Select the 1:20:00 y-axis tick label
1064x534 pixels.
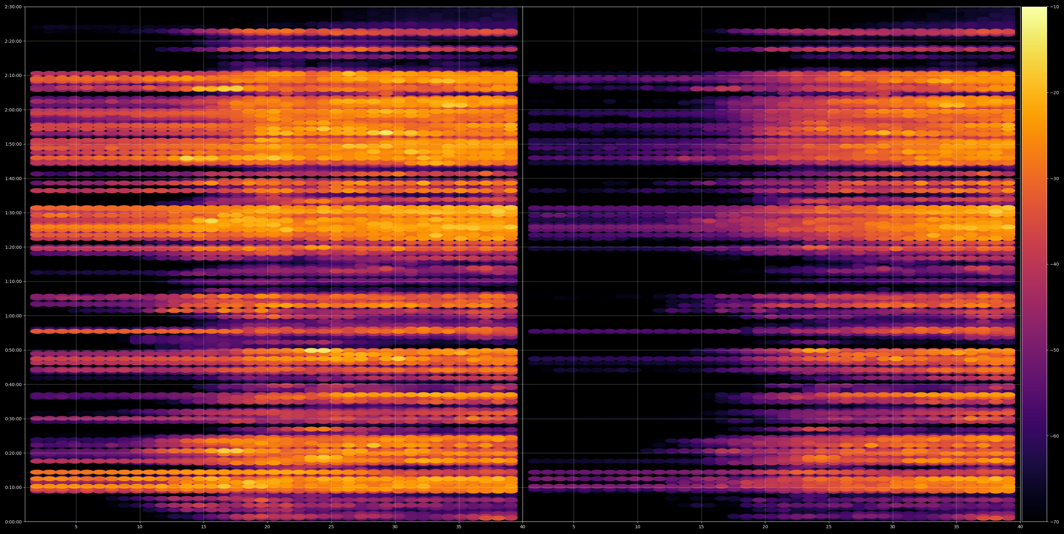click(x=13, y=247)
